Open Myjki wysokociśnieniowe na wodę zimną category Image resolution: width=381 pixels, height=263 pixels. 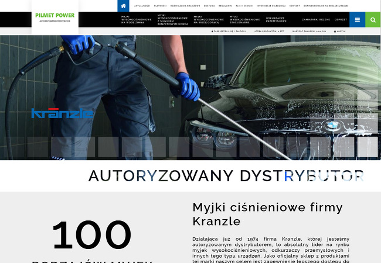click(x=137, y=20)
